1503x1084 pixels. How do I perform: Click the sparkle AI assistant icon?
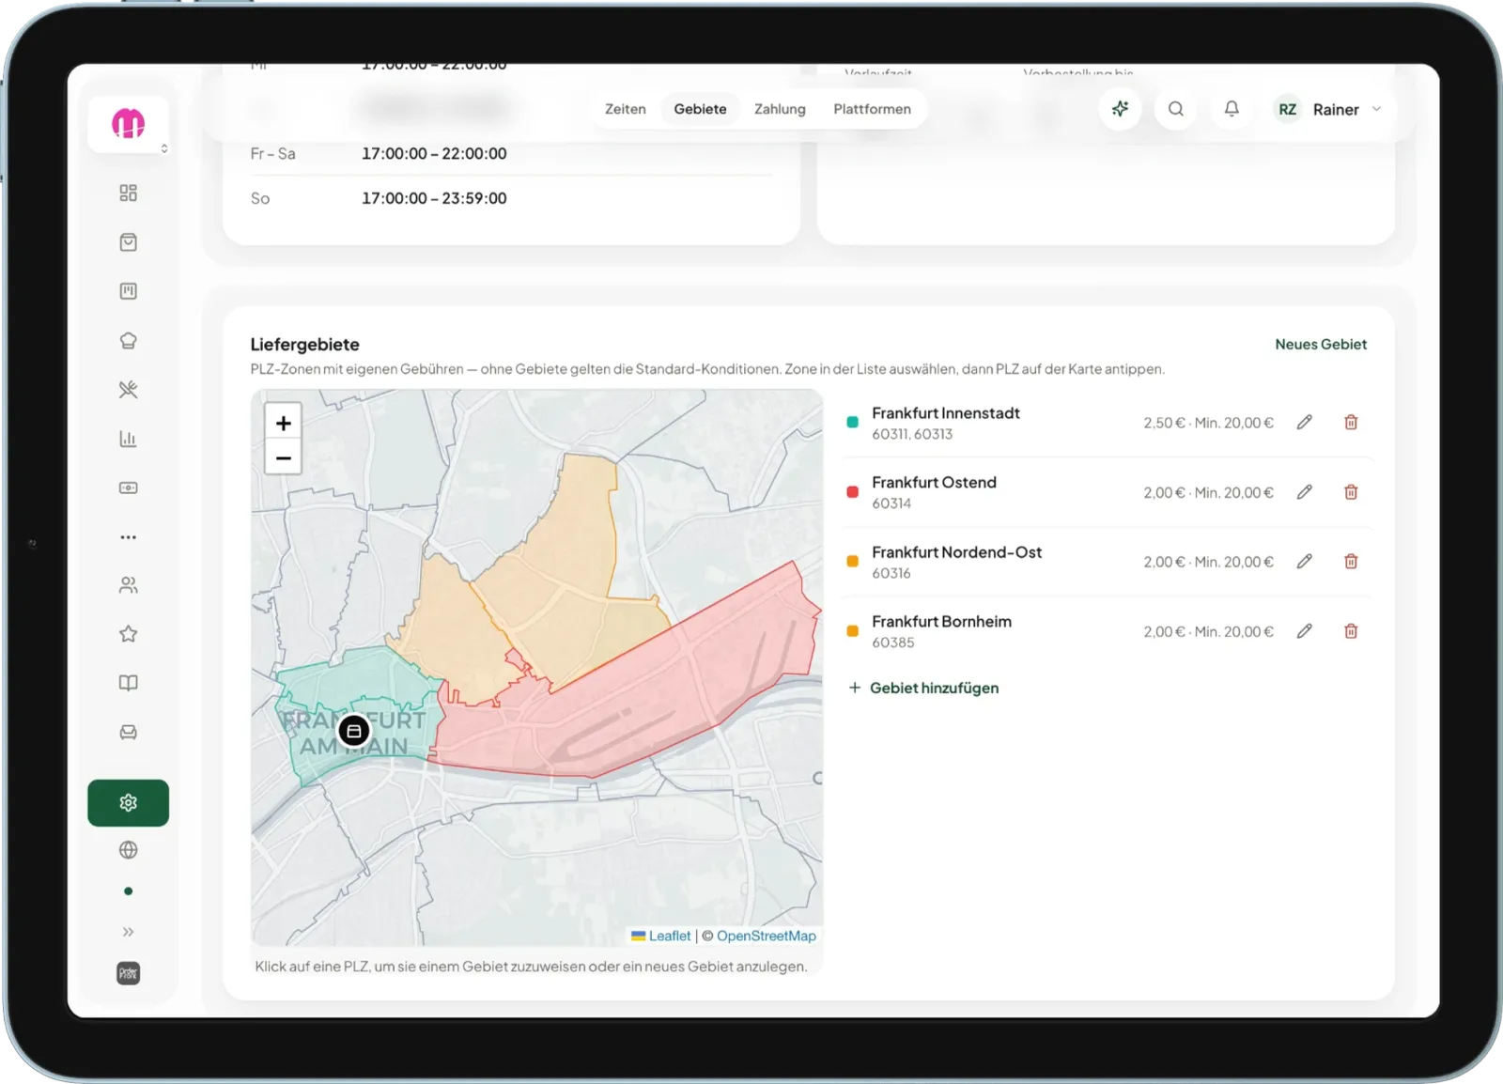point(1120,109)
